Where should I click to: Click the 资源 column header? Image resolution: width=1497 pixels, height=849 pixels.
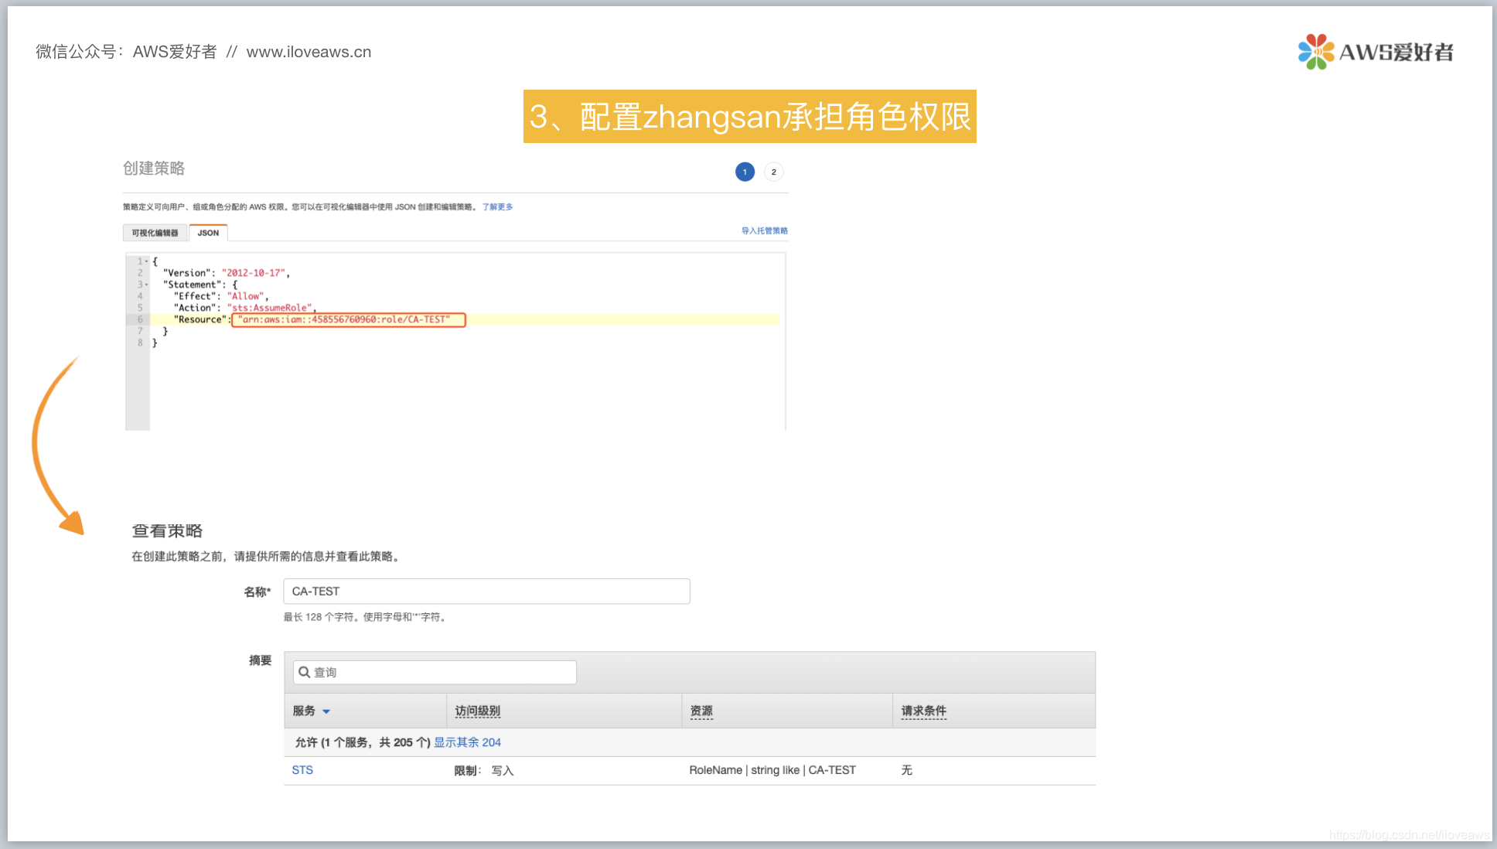pos(701,711)
